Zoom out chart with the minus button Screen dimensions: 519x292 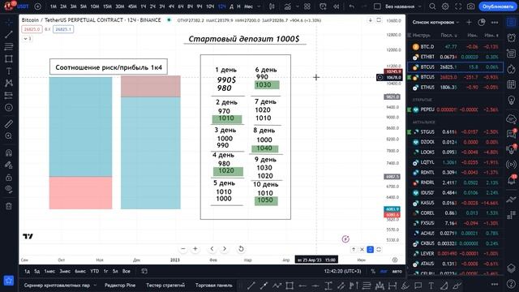tap(183, 249)
